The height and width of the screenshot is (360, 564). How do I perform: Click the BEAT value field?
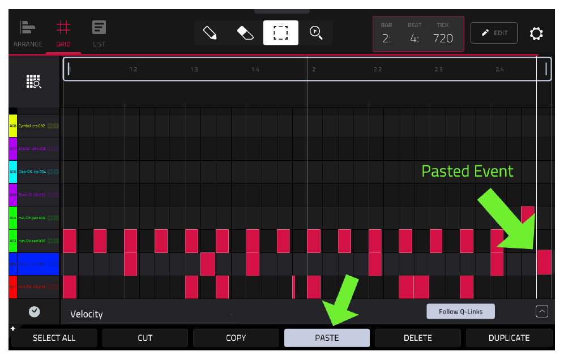(x=415, y=38)
